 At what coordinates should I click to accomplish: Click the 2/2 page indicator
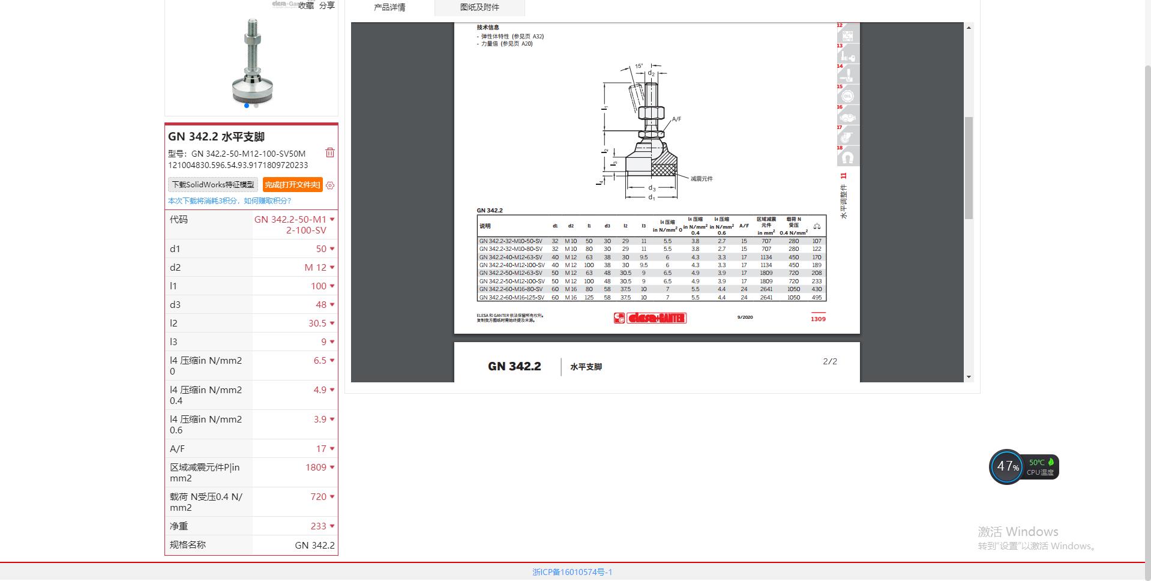pos(830,361)
